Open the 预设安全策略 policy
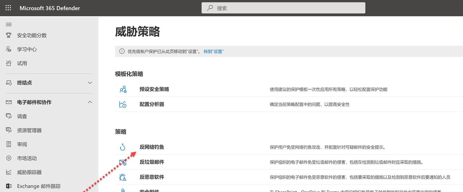Viewport: 463px width, 192px height. (154, 89)
